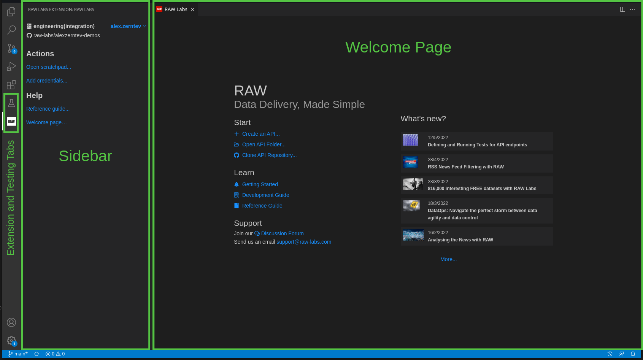
Task: Open RSS News Feed Filtering news item
Action: (477, 163)
